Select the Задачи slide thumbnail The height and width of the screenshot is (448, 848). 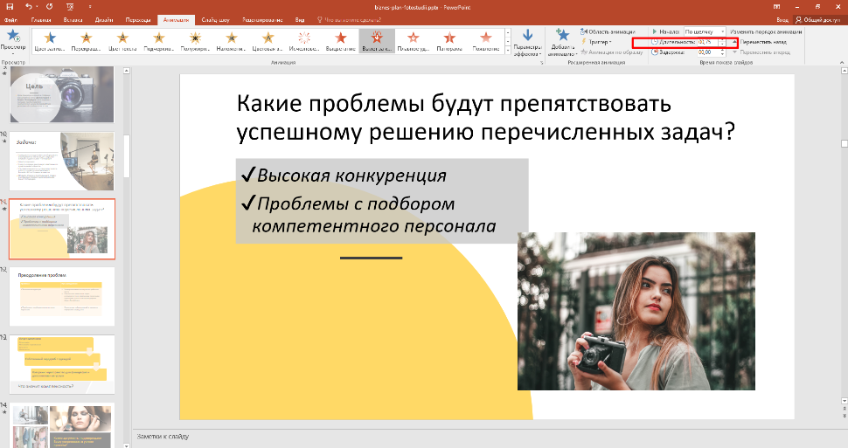tap(62, 162)
